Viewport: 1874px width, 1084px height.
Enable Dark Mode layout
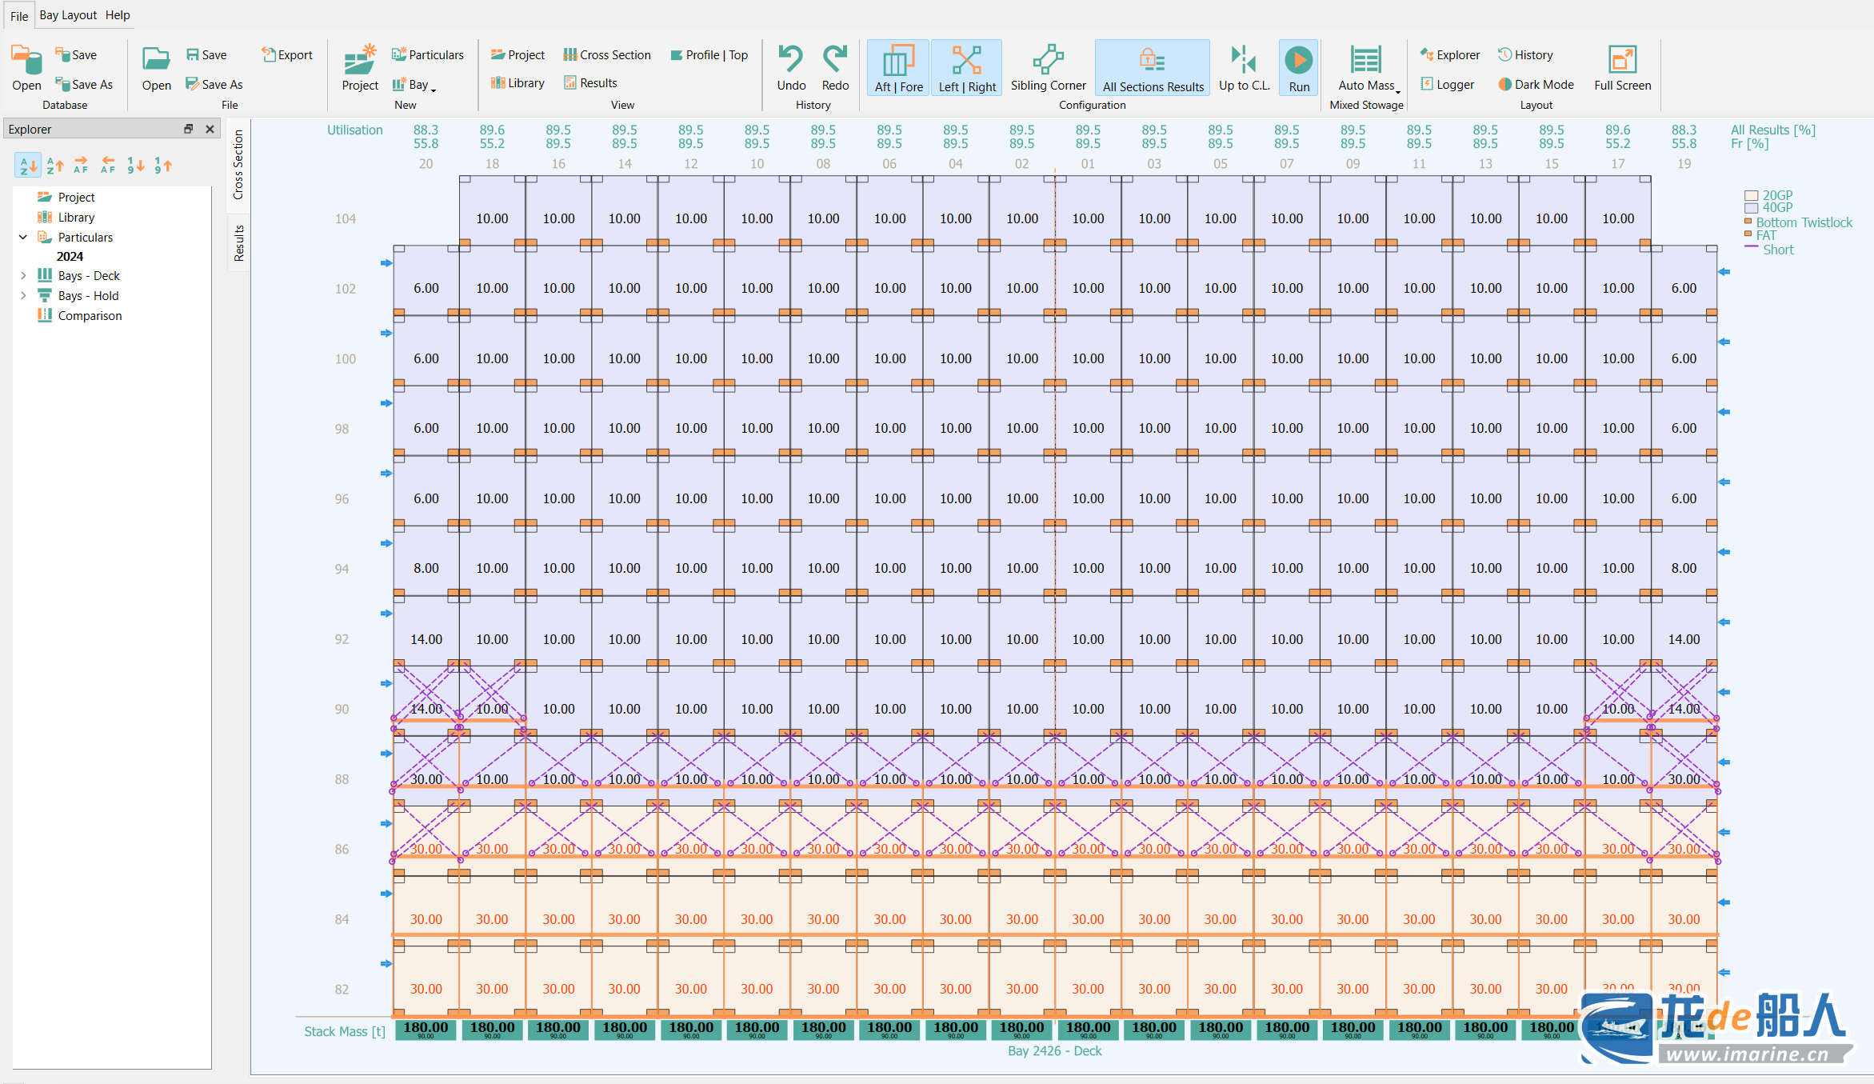click(1536, 84)
